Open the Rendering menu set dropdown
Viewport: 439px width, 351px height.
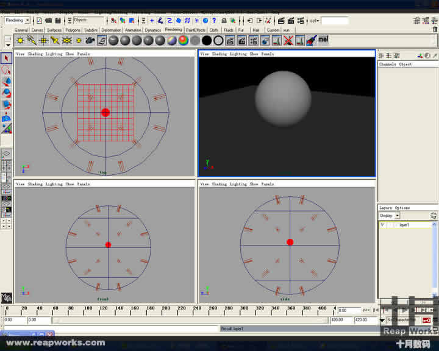[x=27, y=20]
